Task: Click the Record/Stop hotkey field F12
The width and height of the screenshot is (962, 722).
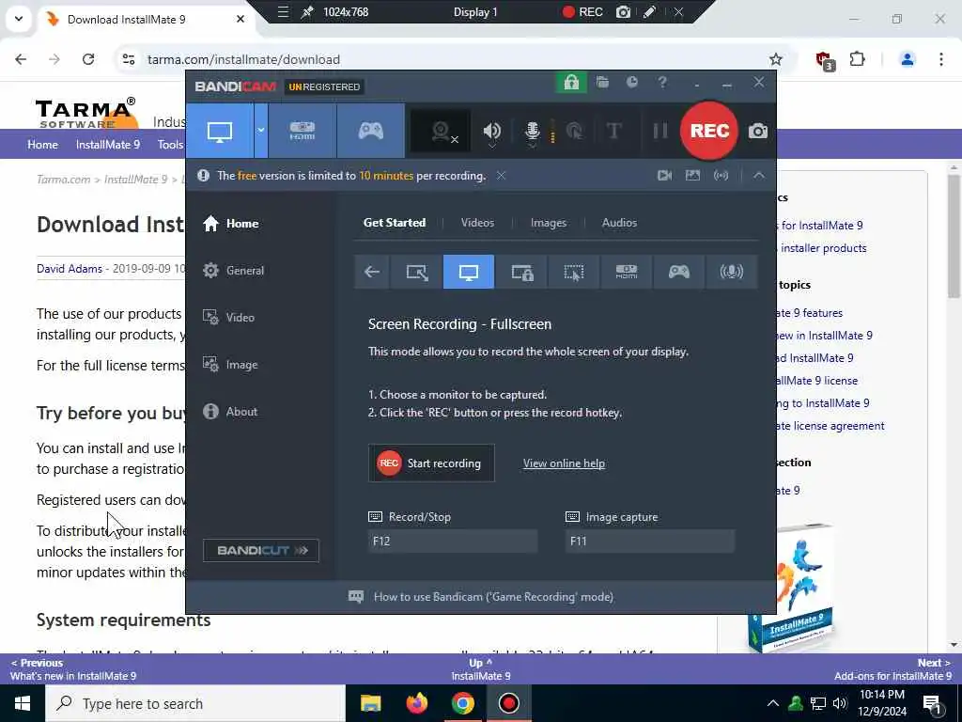Action: [x=453, y=541]
